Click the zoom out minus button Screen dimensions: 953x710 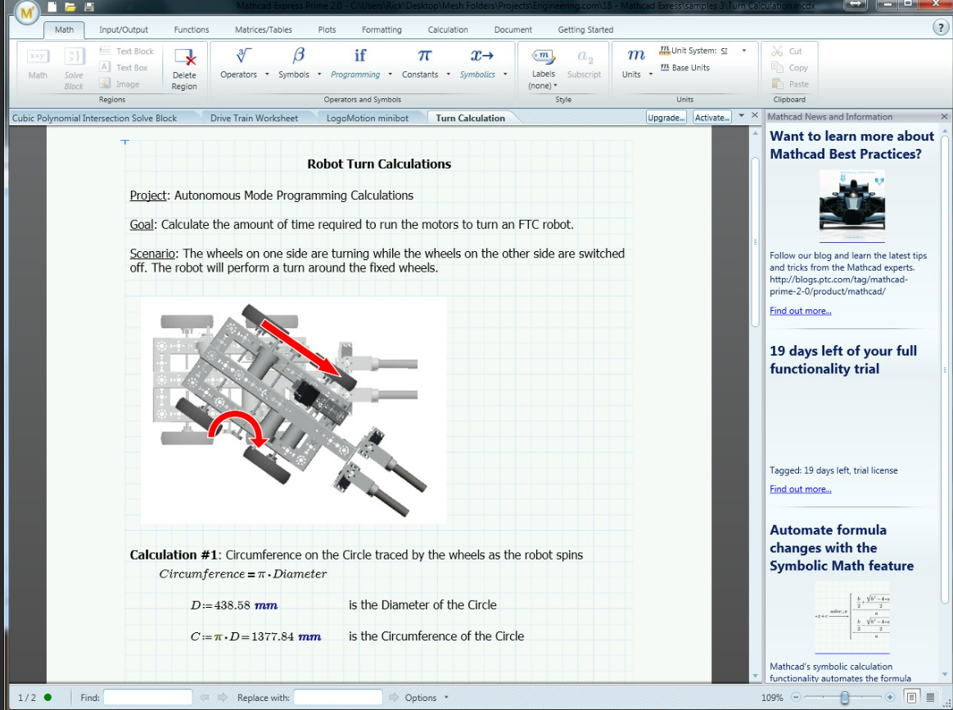click(x=796, y=697)
